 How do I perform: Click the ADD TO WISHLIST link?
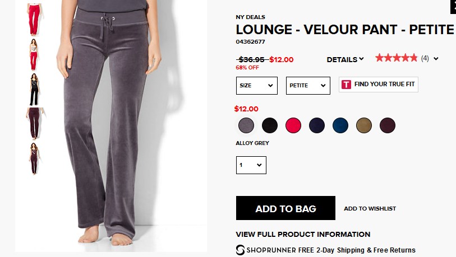click(370, 208)
